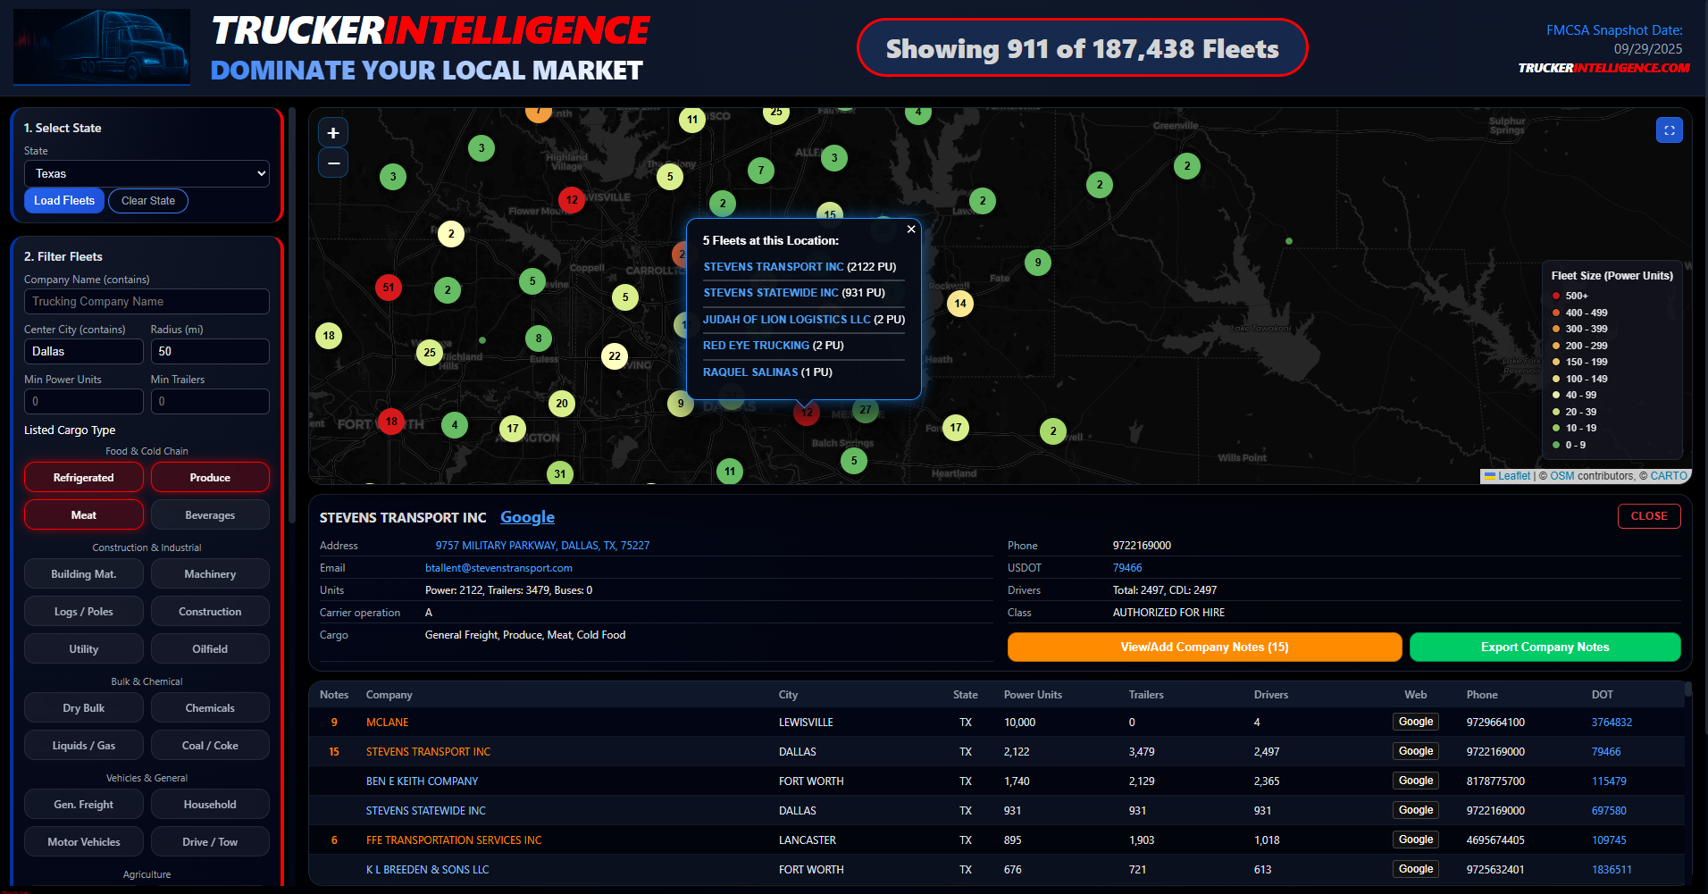Zoom out on the fleet map
The image size is (1708, 894).
click(333, 163)
